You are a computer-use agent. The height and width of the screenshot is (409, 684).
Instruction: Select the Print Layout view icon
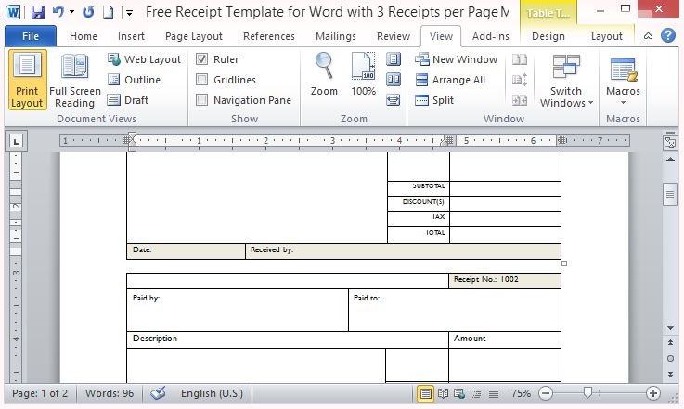click(27, 68)
